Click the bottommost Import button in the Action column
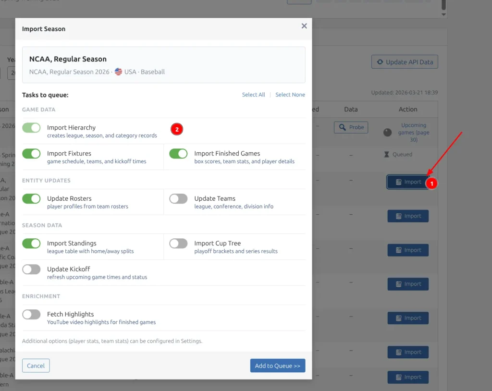 coord(408,377)
